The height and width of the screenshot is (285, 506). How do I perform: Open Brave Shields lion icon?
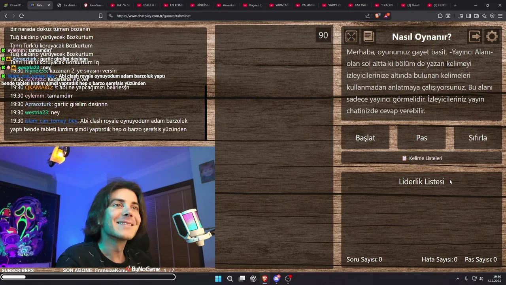click(377, 16)
